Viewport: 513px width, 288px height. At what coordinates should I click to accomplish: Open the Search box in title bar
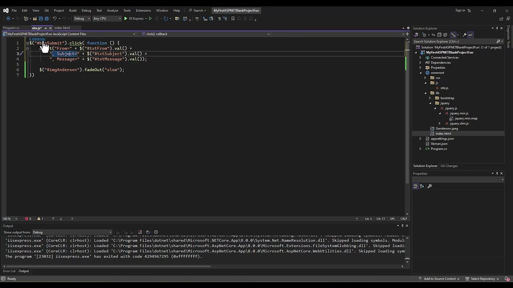197,10
